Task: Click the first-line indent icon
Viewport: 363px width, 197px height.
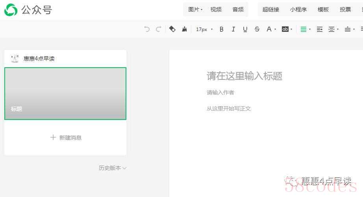Action: click(320, 29)
